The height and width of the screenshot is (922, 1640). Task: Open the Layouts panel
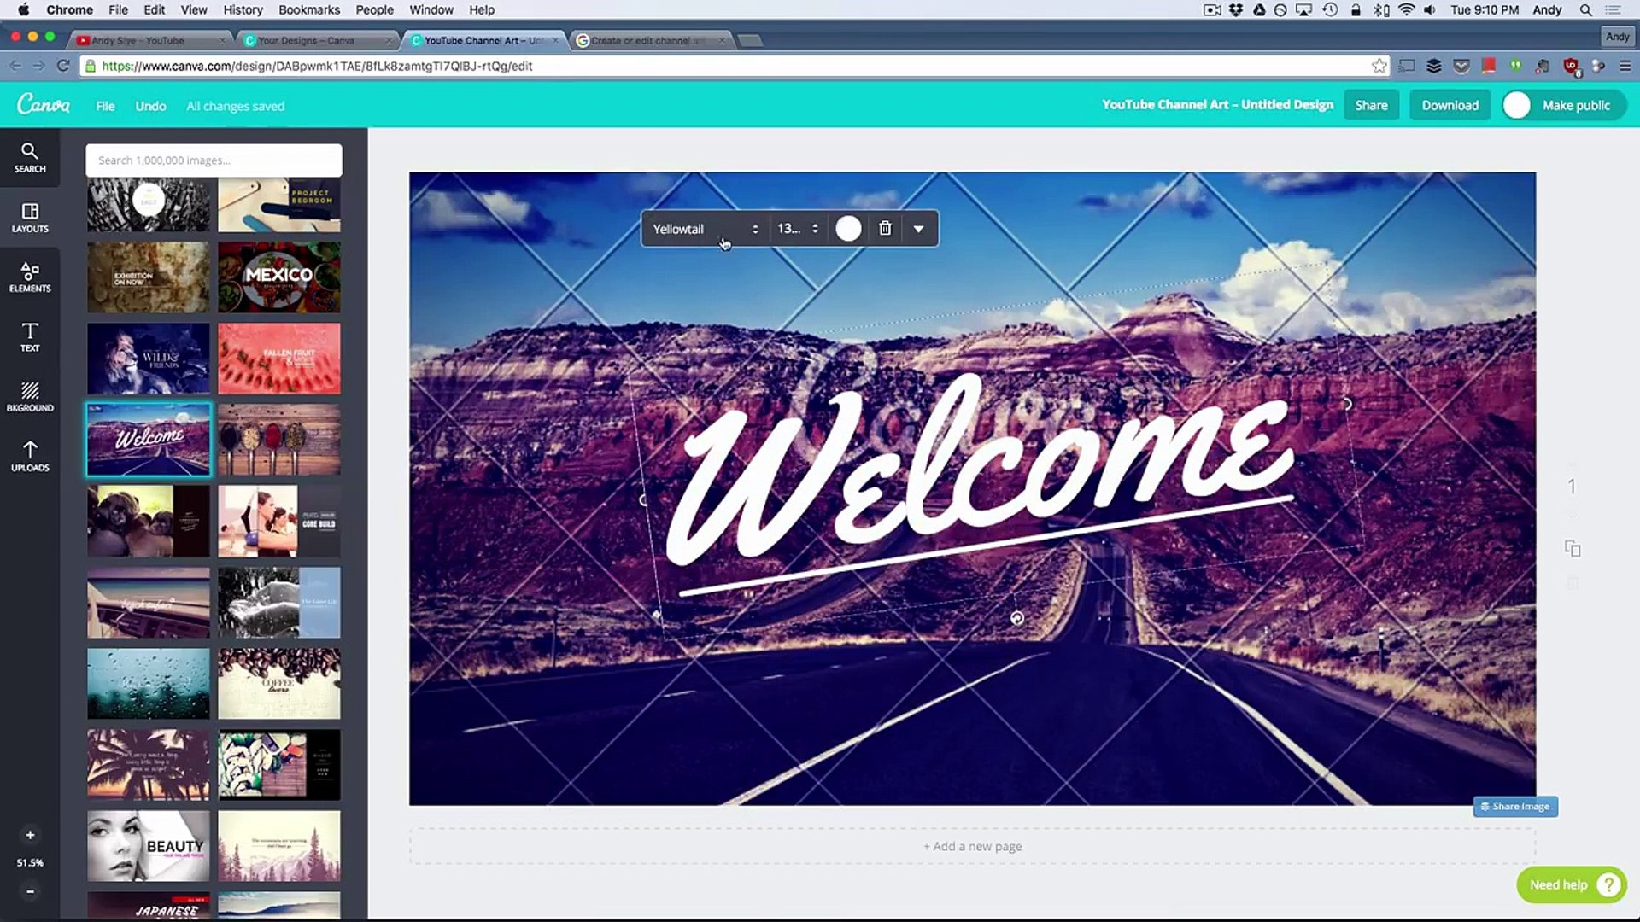click(29, 218)
